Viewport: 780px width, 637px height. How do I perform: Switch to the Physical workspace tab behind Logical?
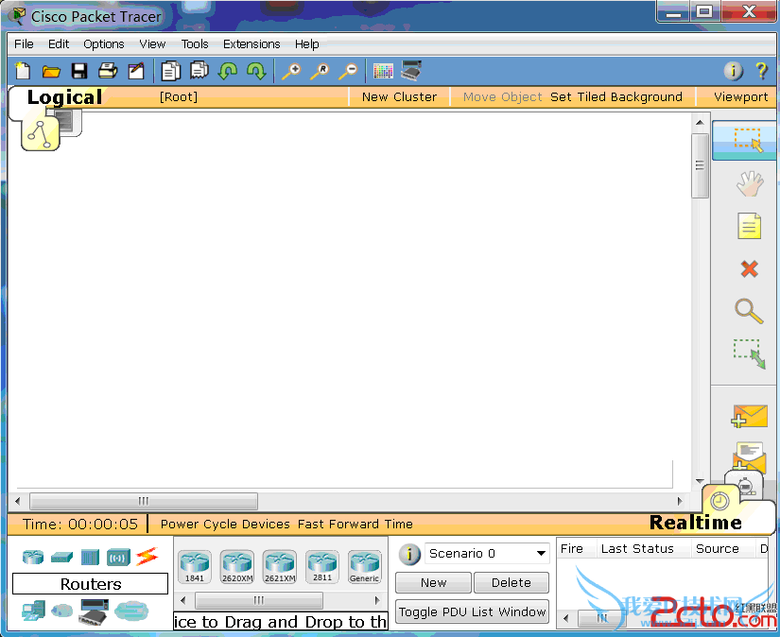click(70, 121)
